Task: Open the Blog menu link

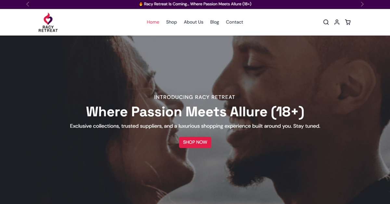Action: click(x=214, y=22)
